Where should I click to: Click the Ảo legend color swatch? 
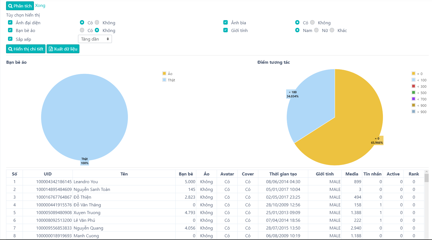pos(164,73)
